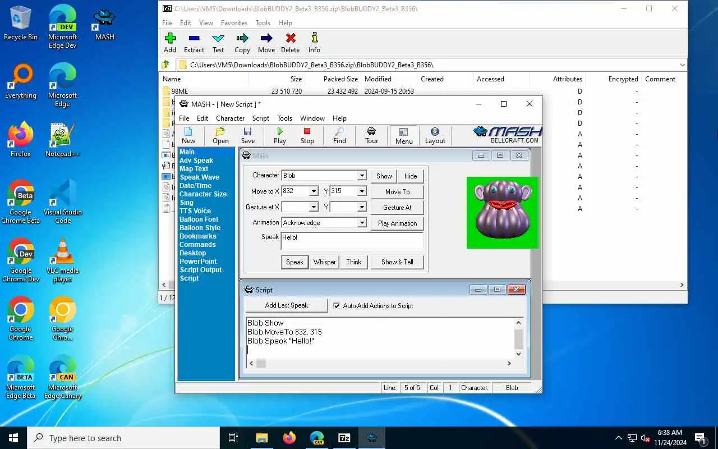Image resolution: width=718 pixels, height=449 pixels.
Task: Click the Play Animation button
Action: (x=397, y=223)
